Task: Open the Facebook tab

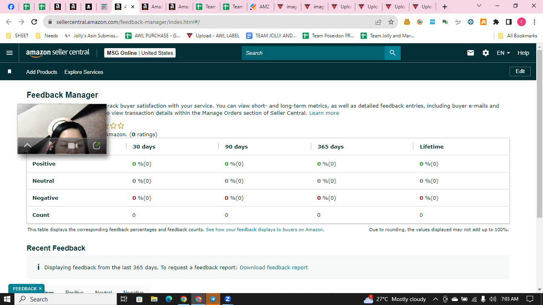Action: point(11,7)
